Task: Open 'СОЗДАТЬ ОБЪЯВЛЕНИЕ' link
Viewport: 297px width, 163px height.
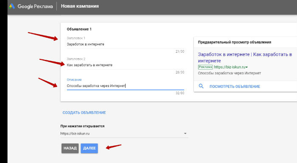Action: 84,112
